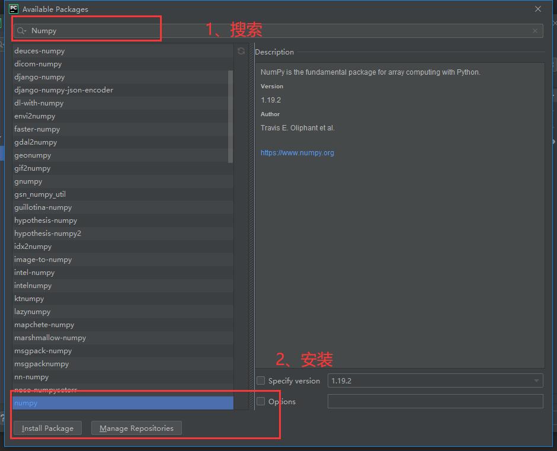Screen dimensions: 557x451
Task: Select gif2numpy package
Action: coord(123,168)
